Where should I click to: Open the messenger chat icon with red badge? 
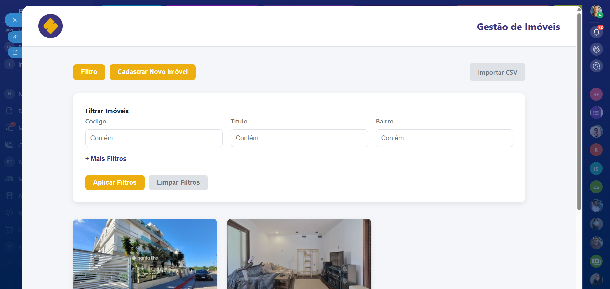tap(10, 128)
